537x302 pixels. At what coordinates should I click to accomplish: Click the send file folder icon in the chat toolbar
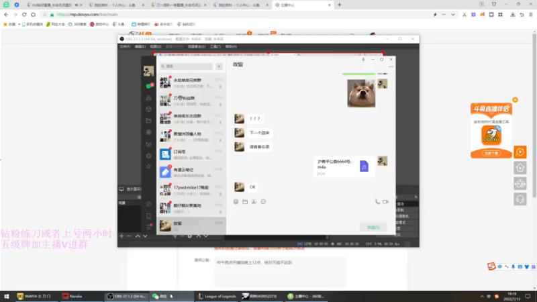[x=245, y=202]
